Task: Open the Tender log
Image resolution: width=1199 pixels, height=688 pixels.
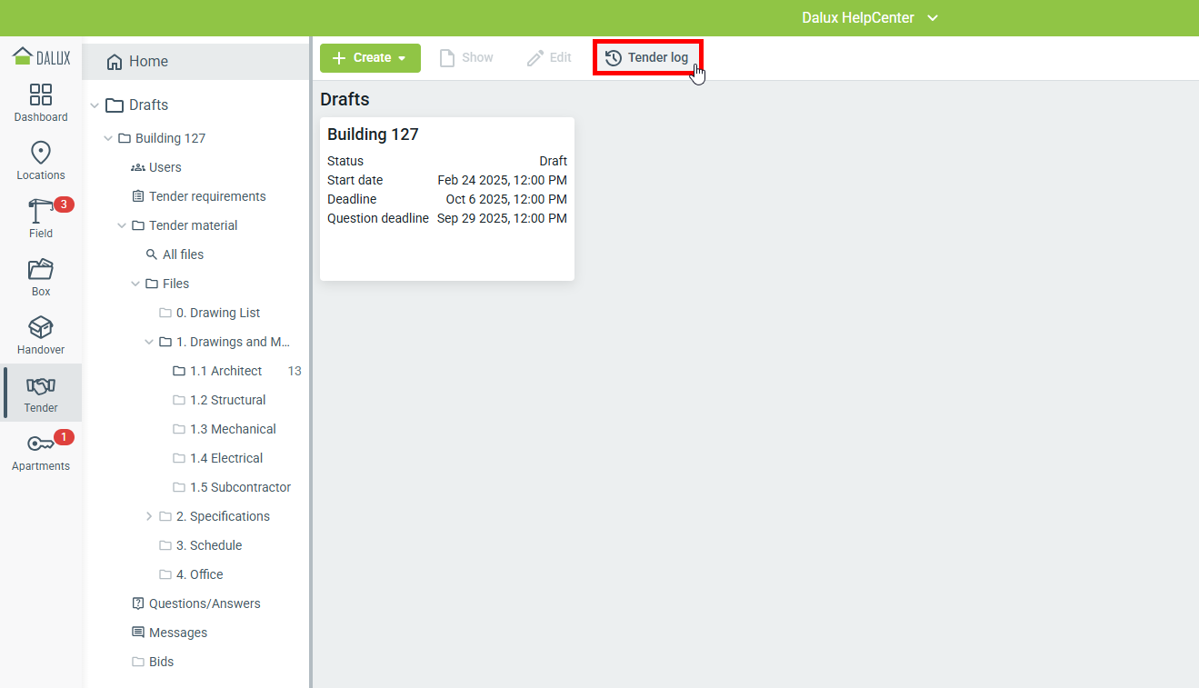Action: tap(647, 57)
